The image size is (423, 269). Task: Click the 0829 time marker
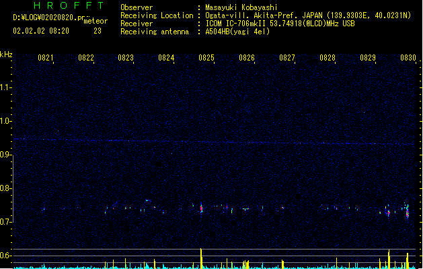pyautogui.click(x=368, y=58)
